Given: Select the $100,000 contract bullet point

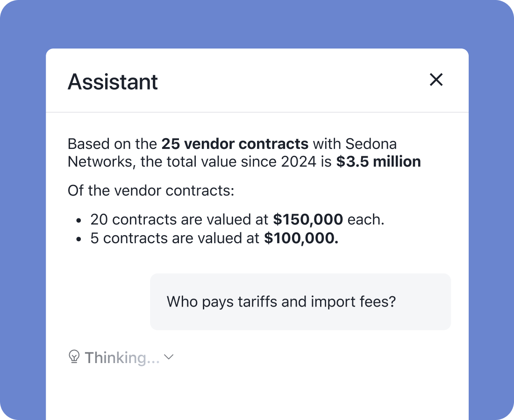Looking at the screenshot, I should (214, 238).
